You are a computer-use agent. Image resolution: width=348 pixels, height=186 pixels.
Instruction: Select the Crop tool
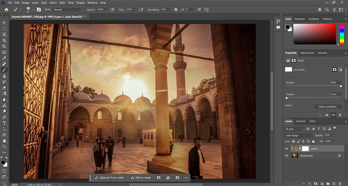[x=4, y=46]
